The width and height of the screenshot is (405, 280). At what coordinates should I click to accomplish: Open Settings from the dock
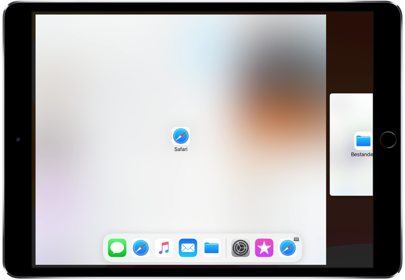click(240, 248)
